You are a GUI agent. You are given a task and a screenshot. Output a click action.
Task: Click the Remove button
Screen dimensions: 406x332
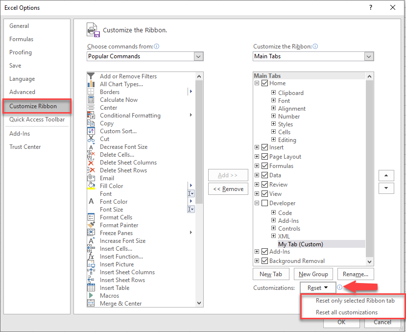[x=228, y=189]
